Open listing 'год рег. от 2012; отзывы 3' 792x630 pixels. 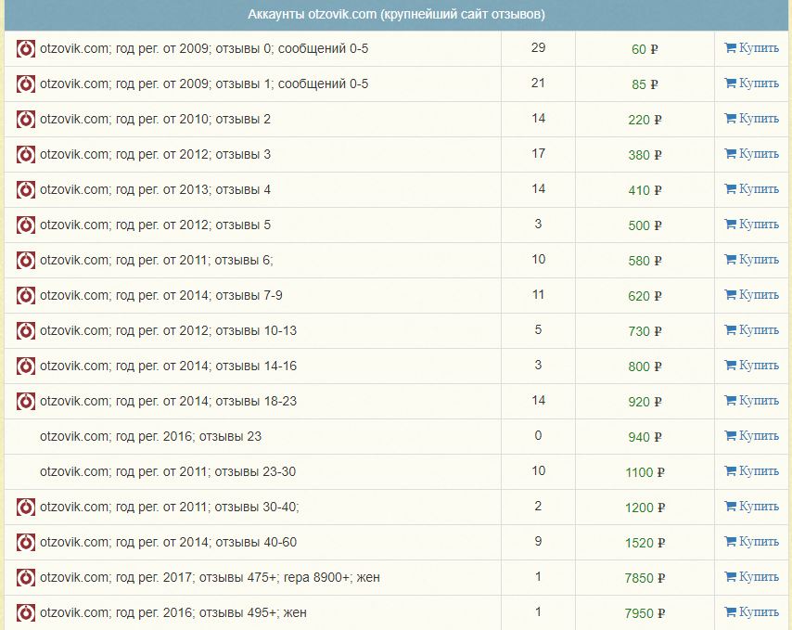coord(155,155)
